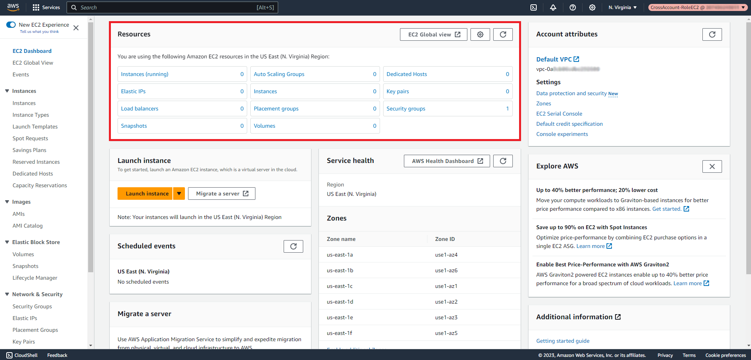Open the Default VPC external link icon

click(576, 59)
